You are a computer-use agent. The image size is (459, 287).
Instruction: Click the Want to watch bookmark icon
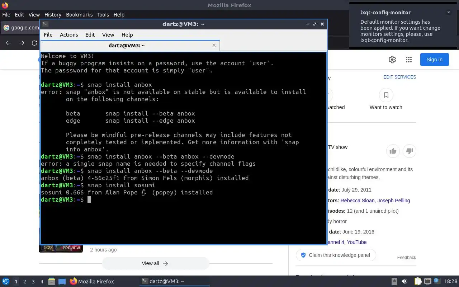pyautogui.click(x=386, y=95)
